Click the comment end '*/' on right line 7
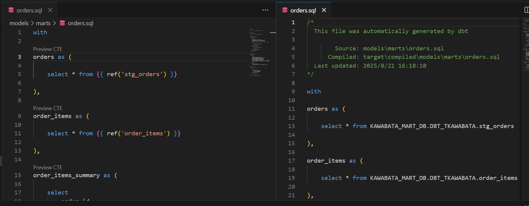 click(x=310, y=74)
